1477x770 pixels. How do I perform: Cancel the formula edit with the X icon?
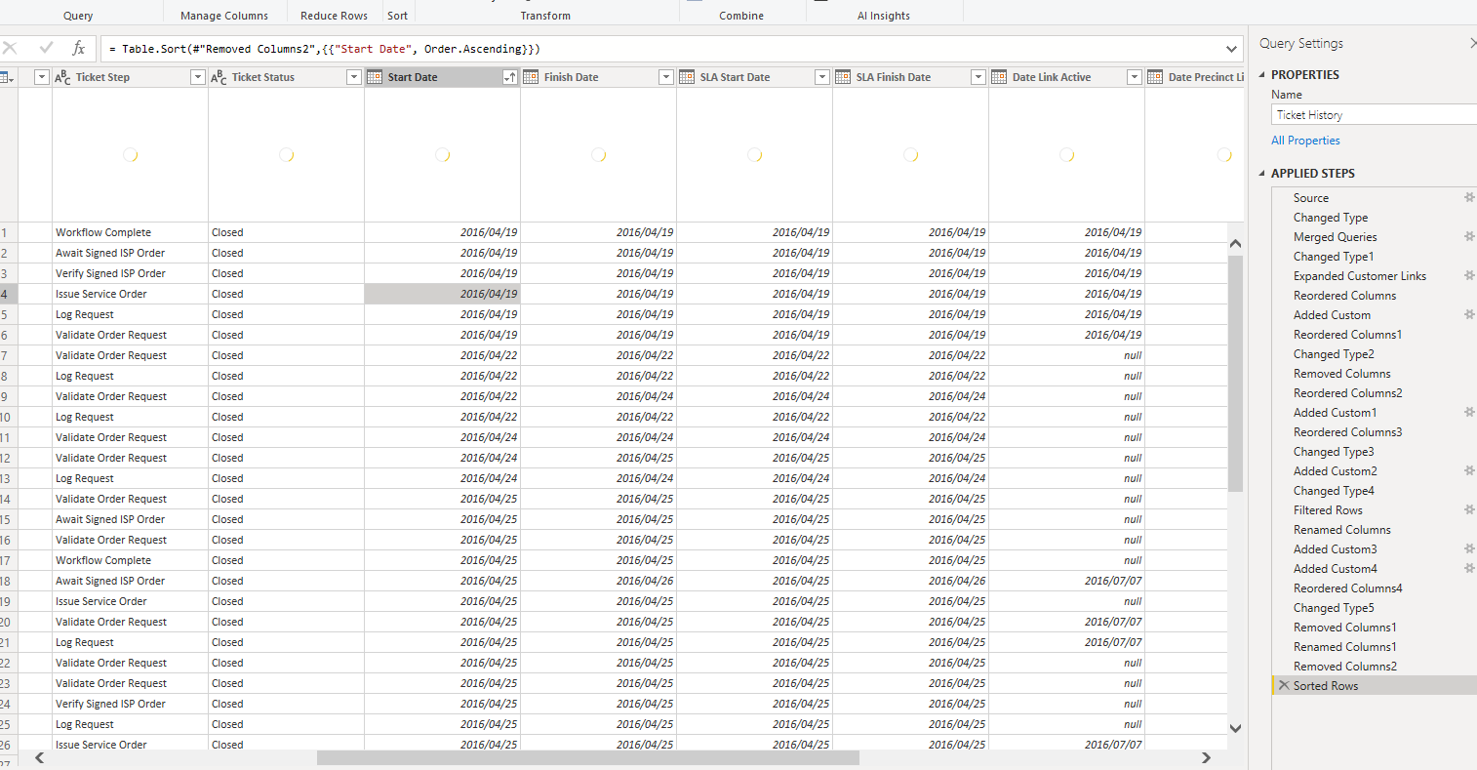pyautogui.click(x=10, y=48)
